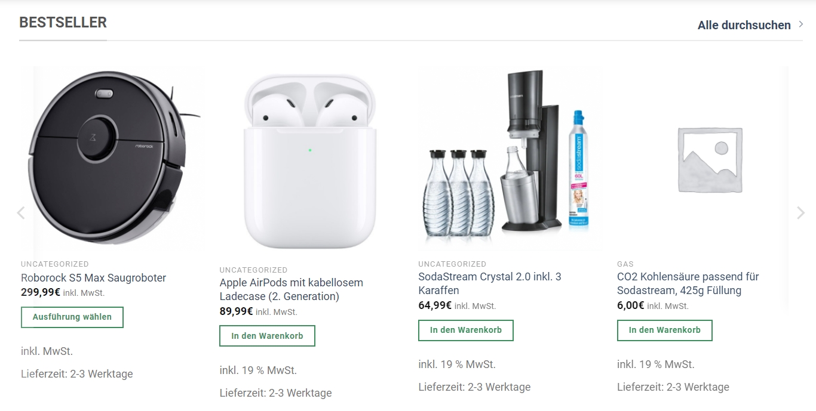Add Apple AirPods to Warenkorb
The image size is (816, 411).
(x=267, y=336)
